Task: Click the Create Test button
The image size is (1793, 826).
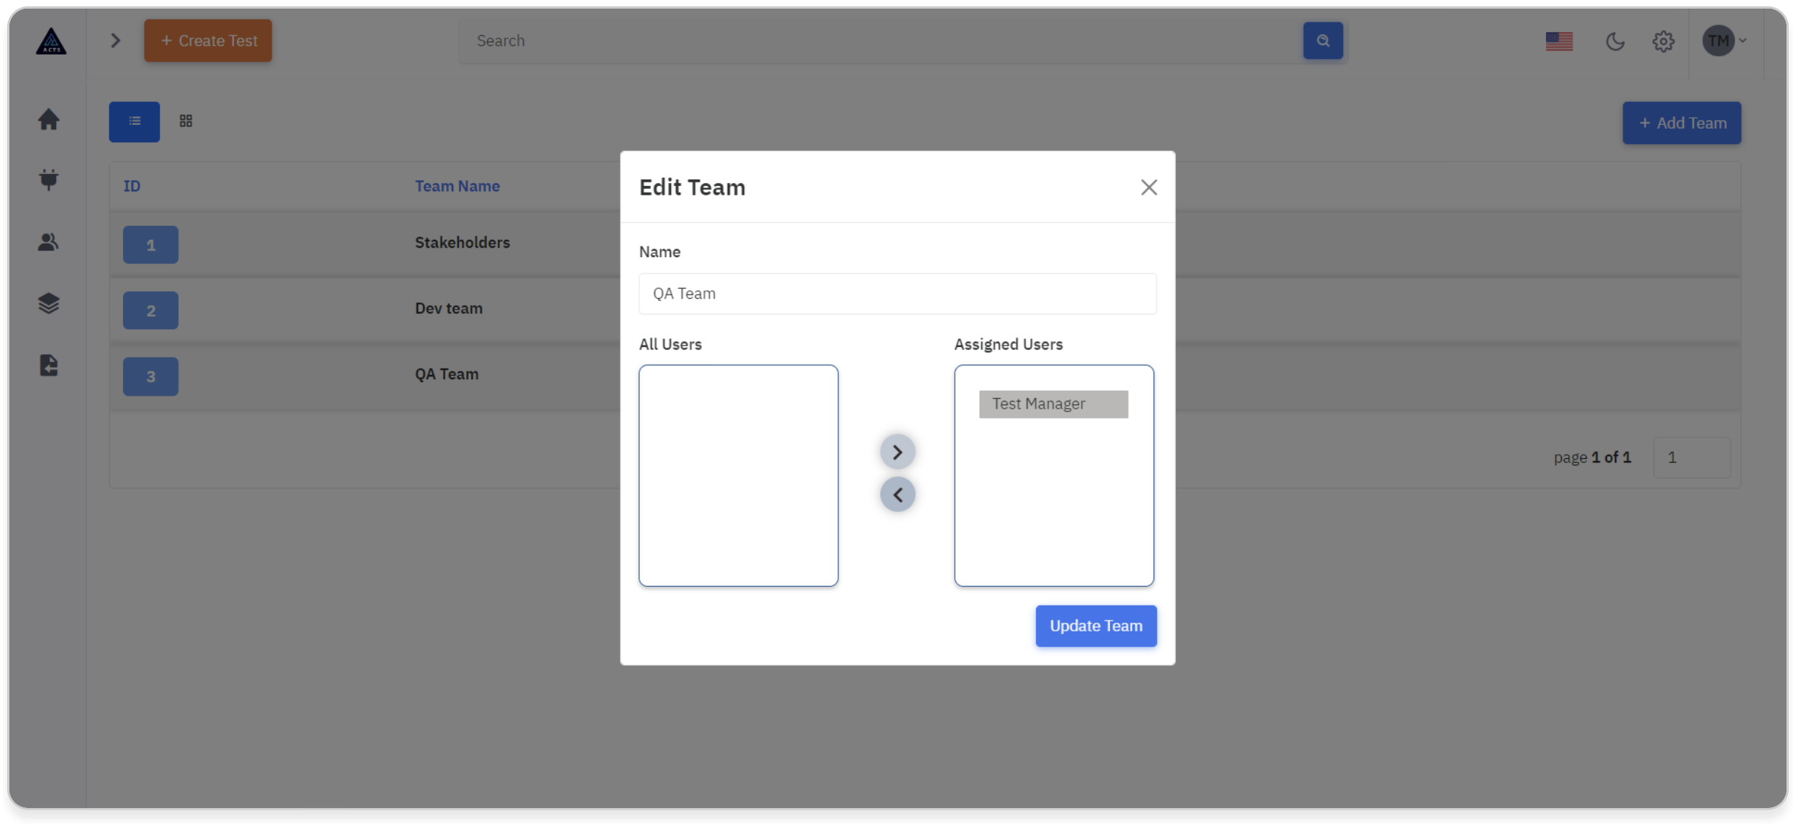Action: [x=208, y=41]
